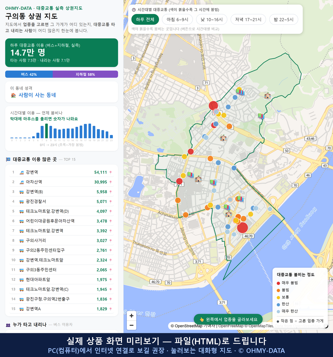This screenshot has width=333, height=357.
Task: Click the 왼쪽에서 업종을 골라보세요 prompt button
Action: [x=228, y=319]
